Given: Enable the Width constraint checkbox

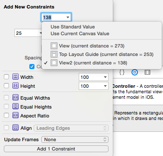Looking at the screenshot, I should coord(6,77).
